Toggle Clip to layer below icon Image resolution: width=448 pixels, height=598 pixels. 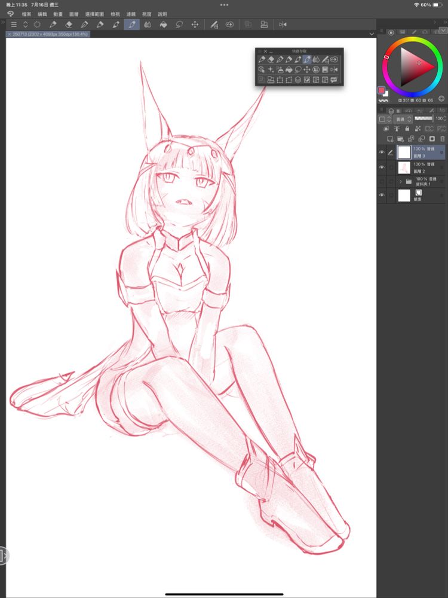386,129
